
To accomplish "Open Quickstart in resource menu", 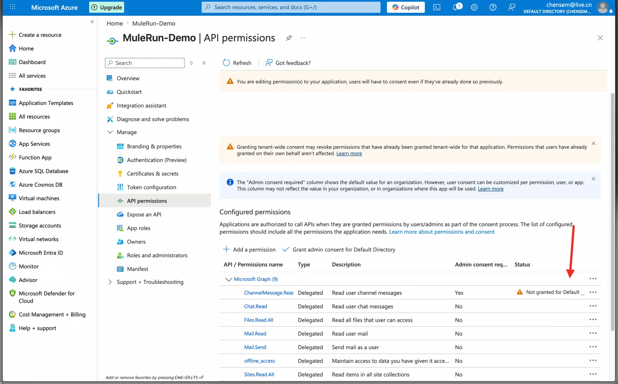I will [129, 92].
